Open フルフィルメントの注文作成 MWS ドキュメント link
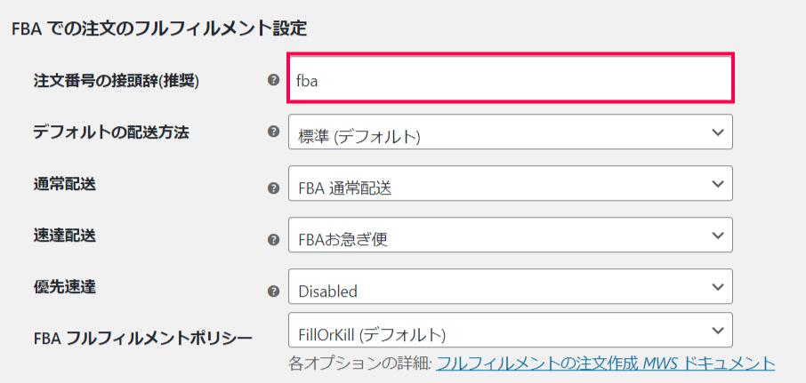Image resolution: width=806 pixels, height=383 pixels. click(x=605, y=363)
